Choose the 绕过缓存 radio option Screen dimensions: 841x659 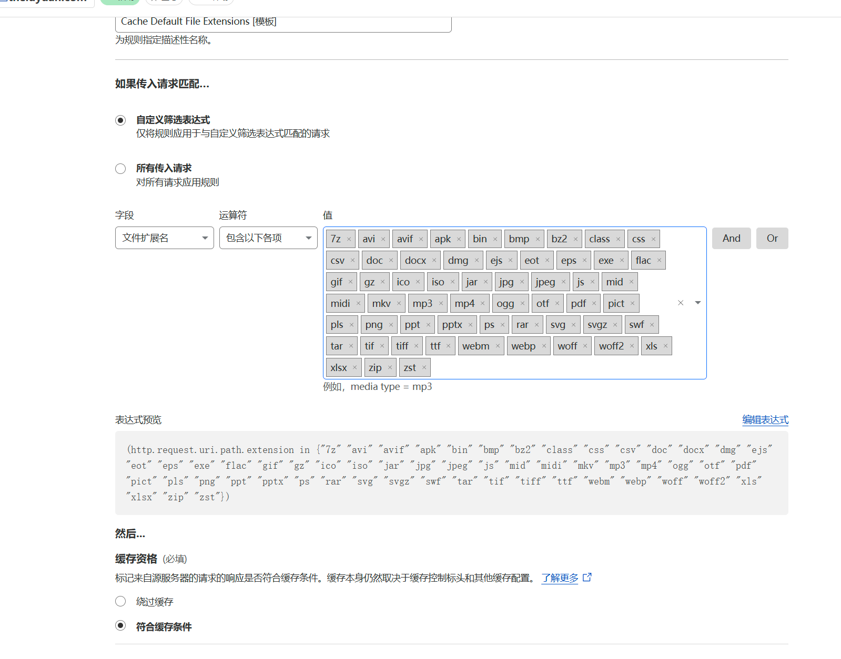120,601
